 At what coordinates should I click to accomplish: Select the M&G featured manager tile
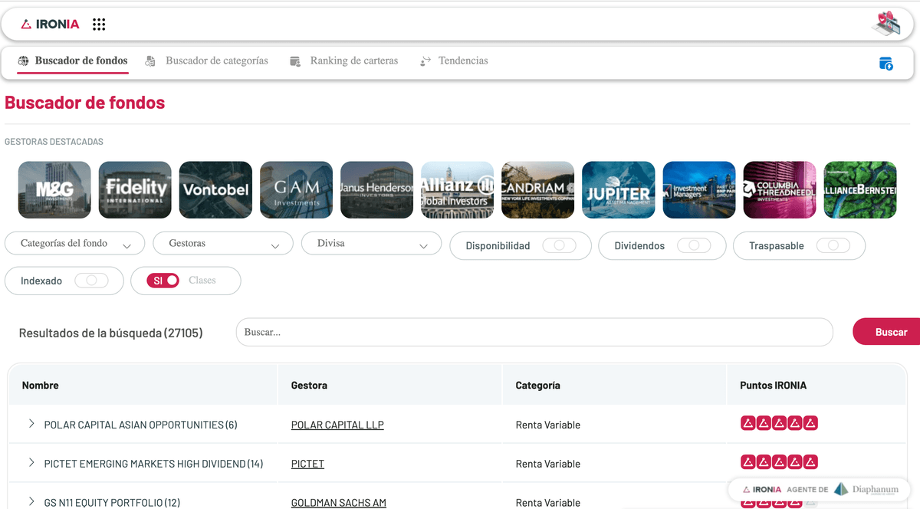(54, 190)
